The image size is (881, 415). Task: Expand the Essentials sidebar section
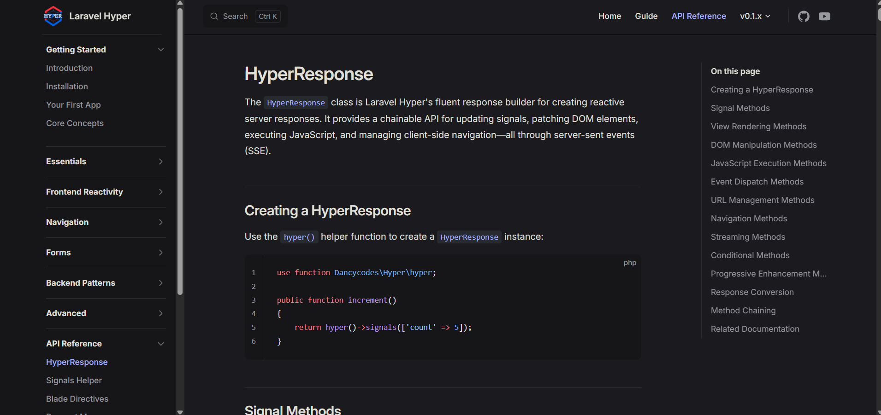(x=106, y=161)
